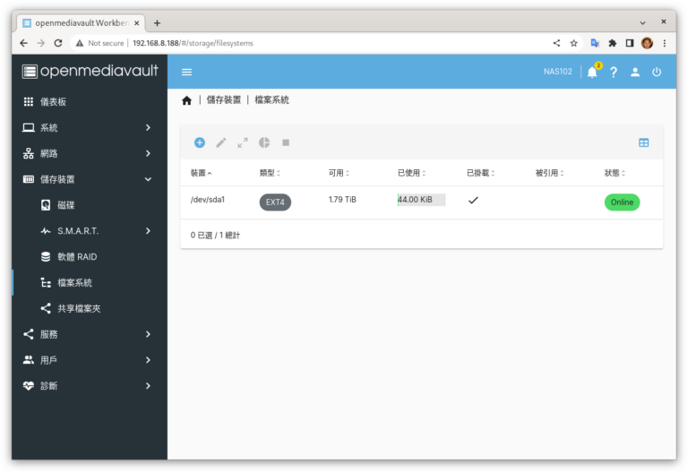The width and height of the screenshot is (688, 473).
Task: Open a new browser tab
Action: 157,22
